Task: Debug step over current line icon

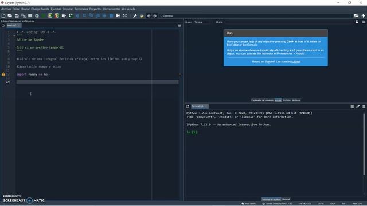Action: 84,15
